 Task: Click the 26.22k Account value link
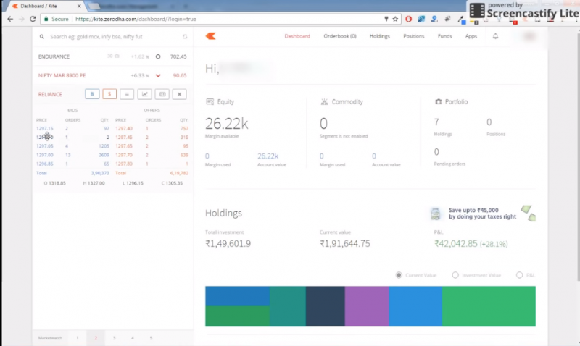click(268, 156)
